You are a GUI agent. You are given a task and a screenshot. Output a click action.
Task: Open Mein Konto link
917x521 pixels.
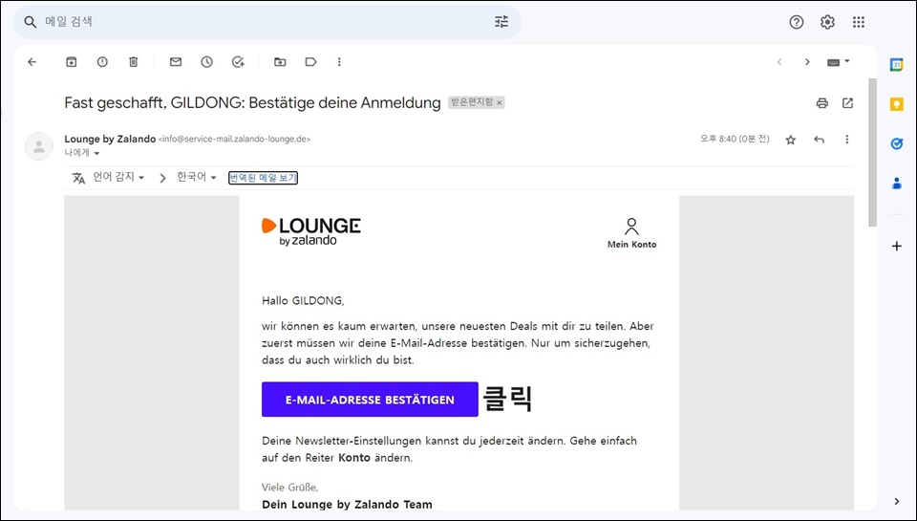click(631, 233)
